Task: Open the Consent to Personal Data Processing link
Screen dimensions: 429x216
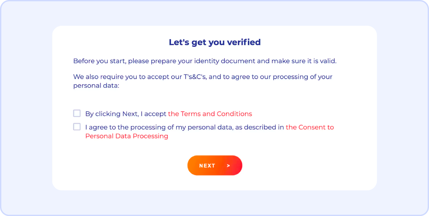Action: [x=310, y=127]
